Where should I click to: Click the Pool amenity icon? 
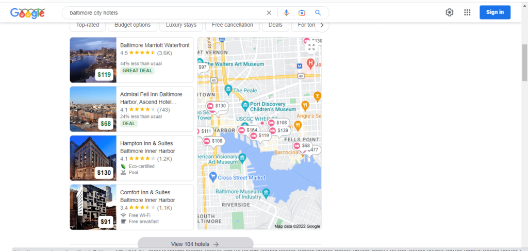coord(123,173)
